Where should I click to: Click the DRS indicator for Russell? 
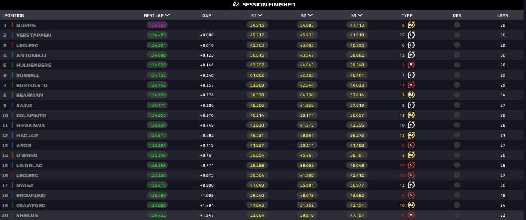click(x=457, y=75)
